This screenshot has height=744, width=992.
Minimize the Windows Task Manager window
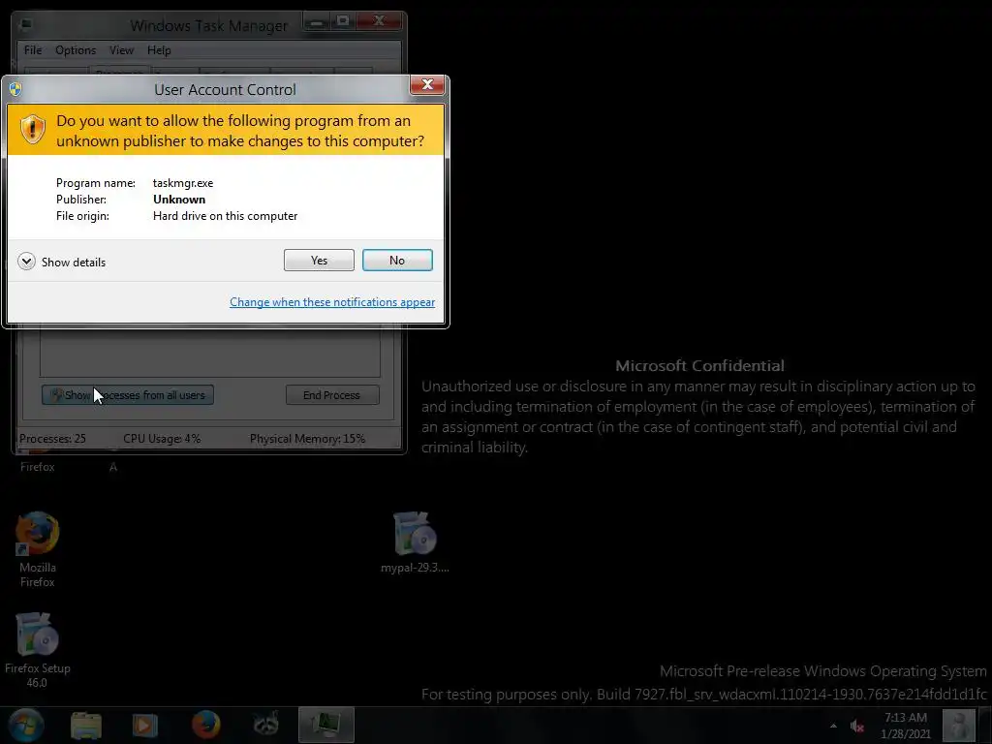click(317, 22)
